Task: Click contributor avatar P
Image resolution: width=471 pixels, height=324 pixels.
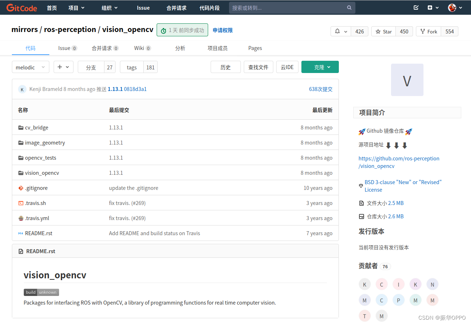Action: [x=398, y=300]
